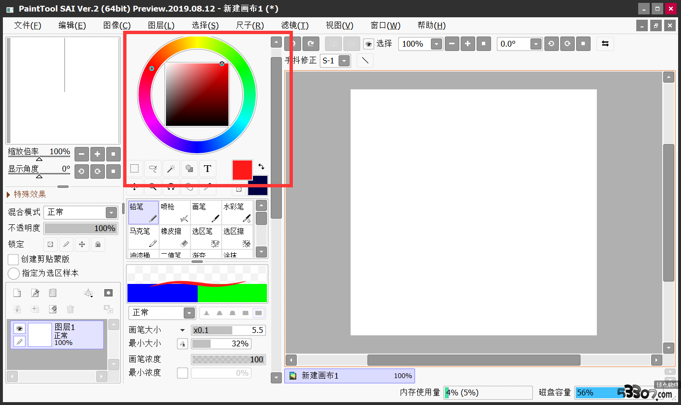The width and height of the screenshot is (681, 405).
Task: Select the 选区擦 selection eraser
Action: tap(237, 237)
